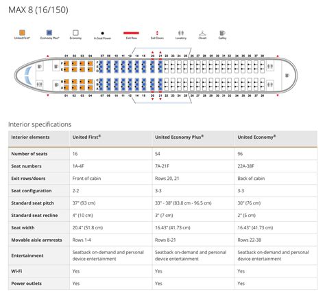Screen dimensions: 325x296
Task: Click the Interior specifications heading
Action: [40, 124]
